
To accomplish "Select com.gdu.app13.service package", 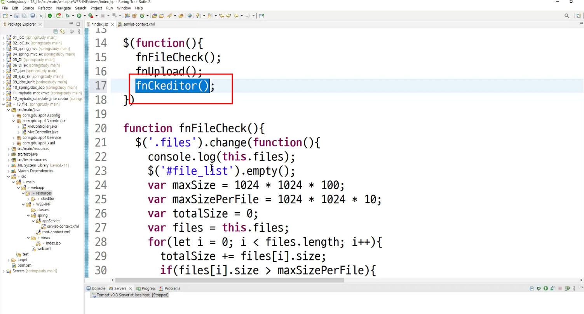I will [42, 138].
